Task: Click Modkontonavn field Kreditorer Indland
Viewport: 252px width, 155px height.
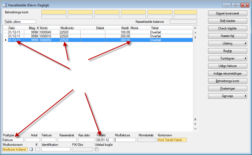Action: click(15, 149)
